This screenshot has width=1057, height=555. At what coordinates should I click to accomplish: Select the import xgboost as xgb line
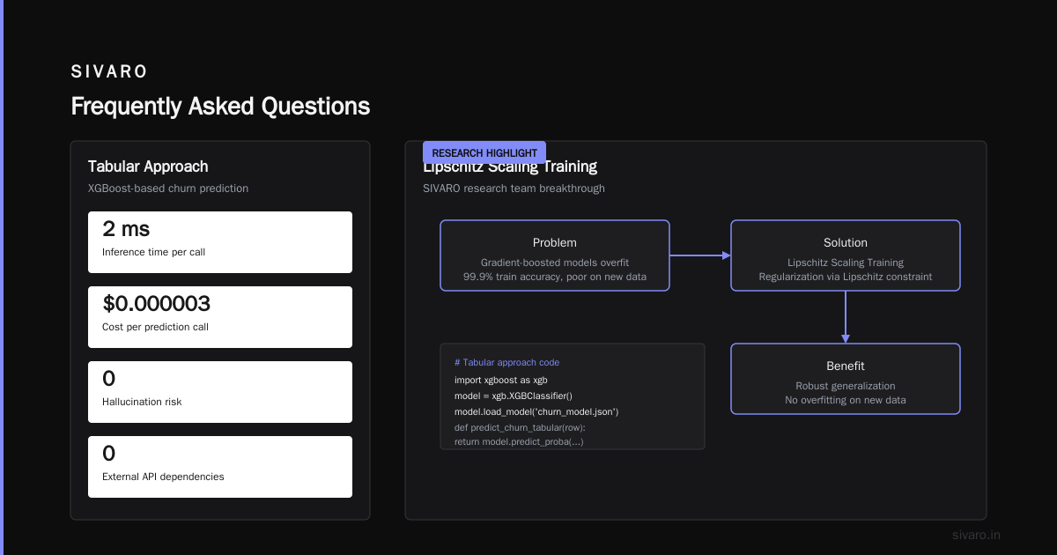click(x=501, y=380)
